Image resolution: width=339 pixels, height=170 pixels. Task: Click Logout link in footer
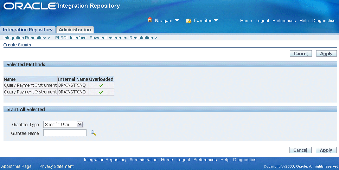point(183,160)
